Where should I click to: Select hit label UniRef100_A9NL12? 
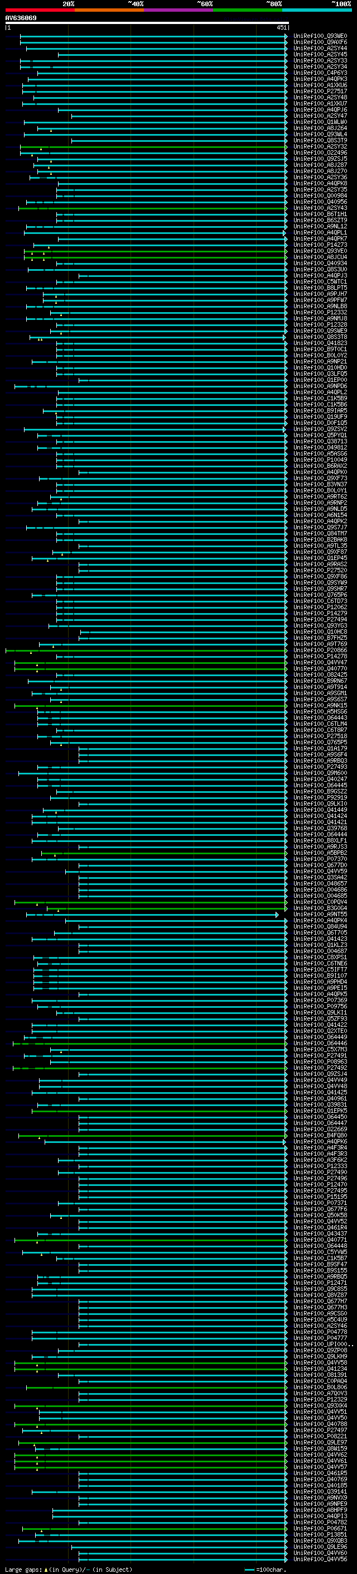click(320, 227)
